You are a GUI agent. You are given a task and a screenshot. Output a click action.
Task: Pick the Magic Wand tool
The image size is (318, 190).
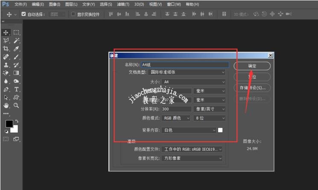click(x=16, y=40)
